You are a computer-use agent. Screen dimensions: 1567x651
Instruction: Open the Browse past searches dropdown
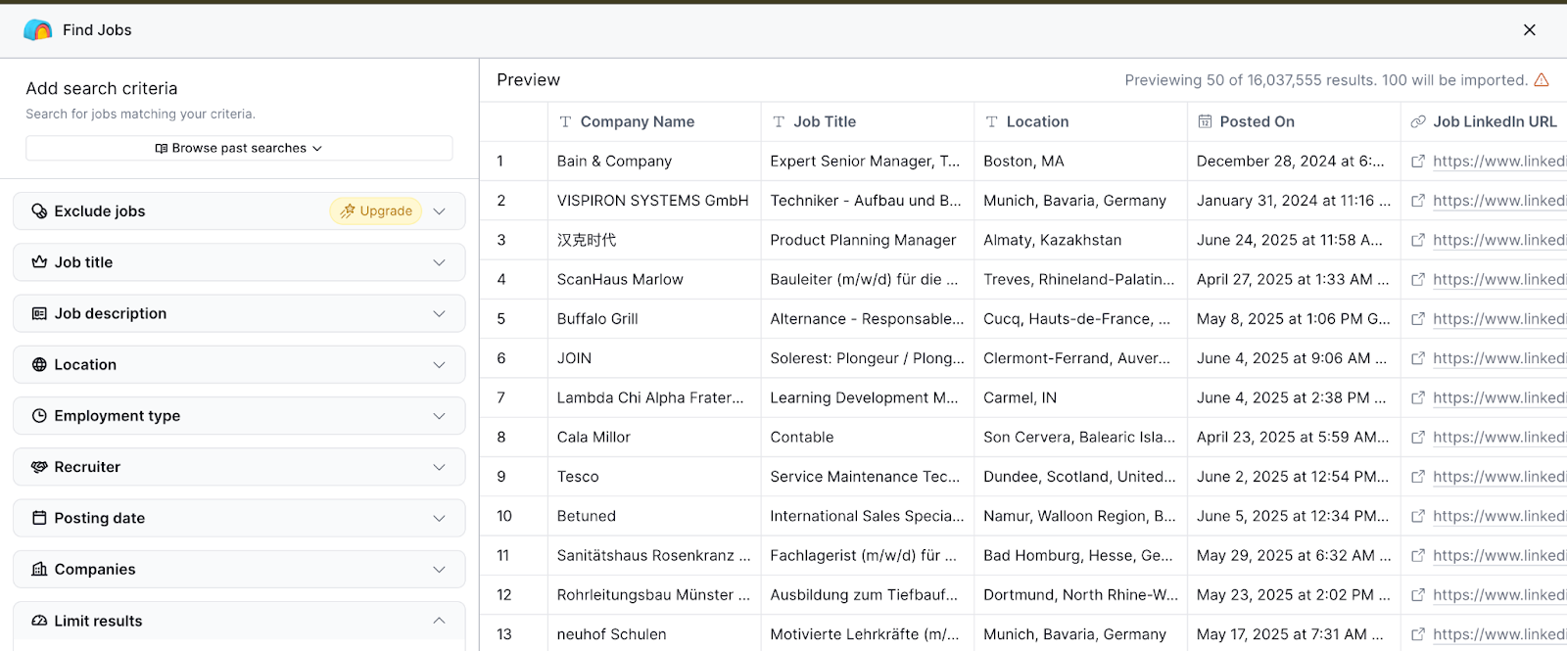click(239, 148)
